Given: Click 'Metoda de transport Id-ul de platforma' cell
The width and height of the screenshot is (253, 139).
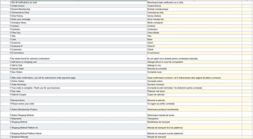Looking at the screenshot, I should 194,127.
